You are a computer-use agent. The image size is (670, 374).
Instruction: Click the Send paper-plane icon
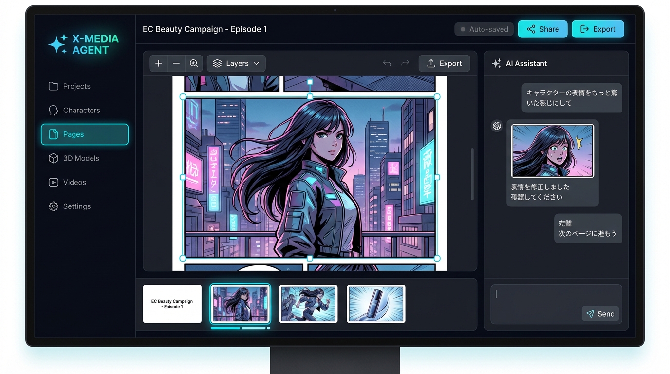tap(591, 314)
